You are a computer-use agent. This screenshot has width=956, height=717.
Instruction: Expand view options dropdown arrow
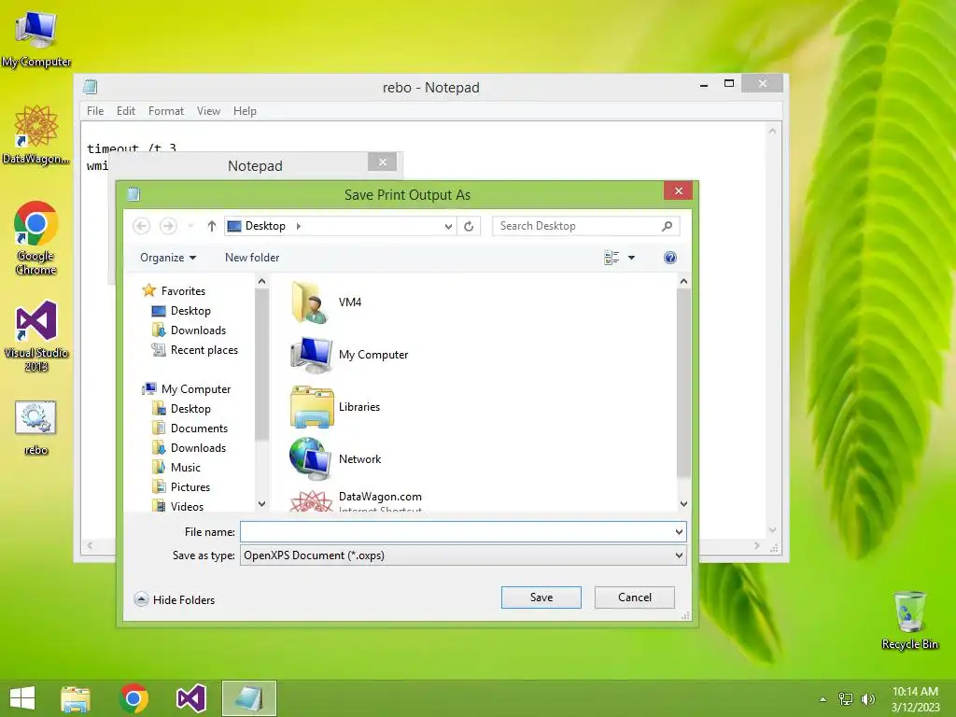pyautogui.click(x=632, y=258)
